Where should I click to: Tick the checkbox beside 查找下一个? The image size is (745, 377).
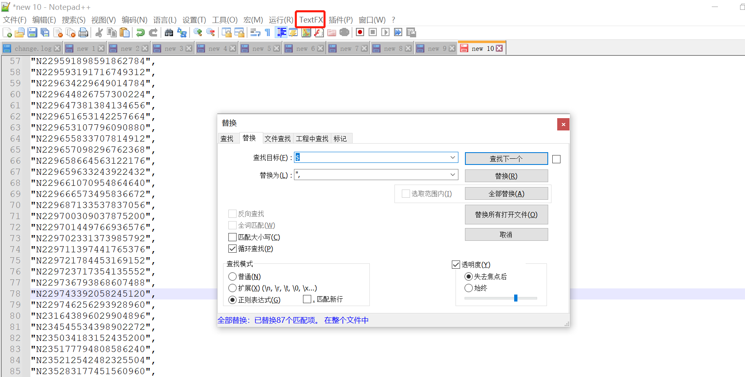[556, 159]
